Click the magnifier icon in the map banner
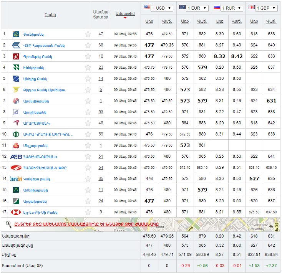Image resolution: width=282 pixels, height=274 pixels. [x=8, y=224]
